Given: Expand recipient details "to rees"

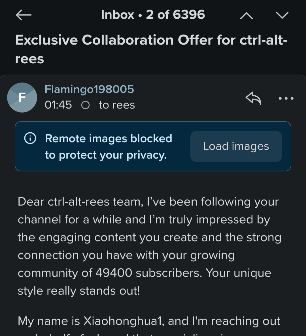Looking at the screenshot, I should [x=117, y=105].
